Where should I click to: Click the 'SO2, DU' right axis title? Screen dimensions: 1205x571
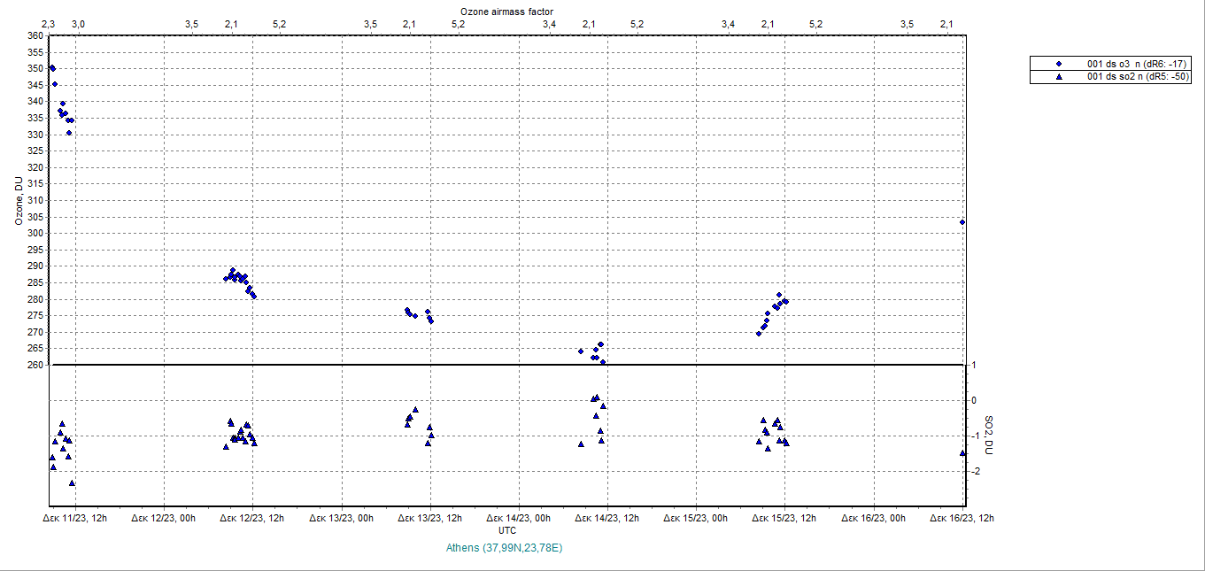point(989,436)
